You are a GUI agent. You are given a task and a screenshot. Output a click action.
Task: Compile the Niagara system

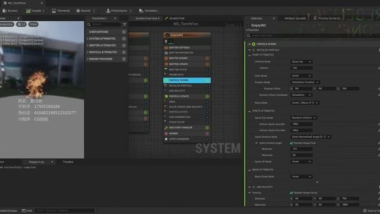(x=34, y=11)
